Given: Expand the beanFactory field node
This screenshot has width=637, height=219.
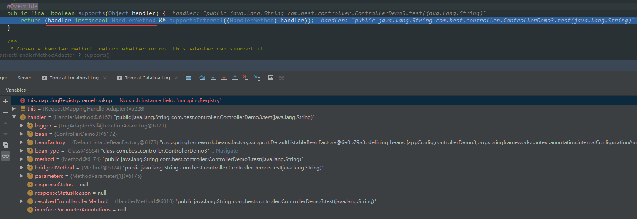Looking at the screenshot, I should pos(22,142).
